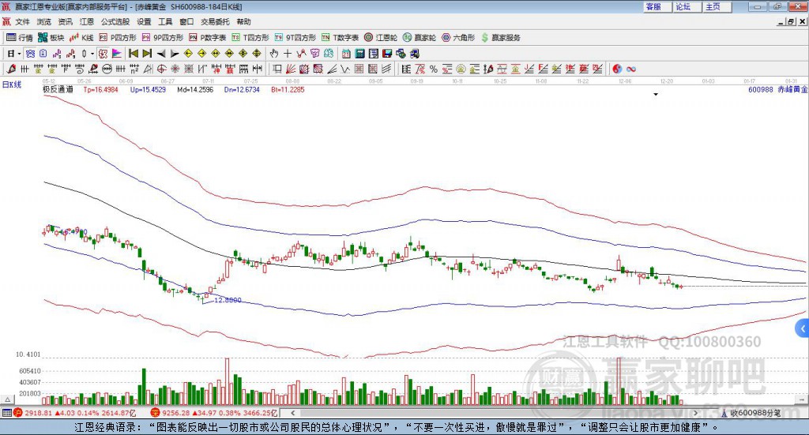Open the 设置 menu

click(x=144, y=21)
